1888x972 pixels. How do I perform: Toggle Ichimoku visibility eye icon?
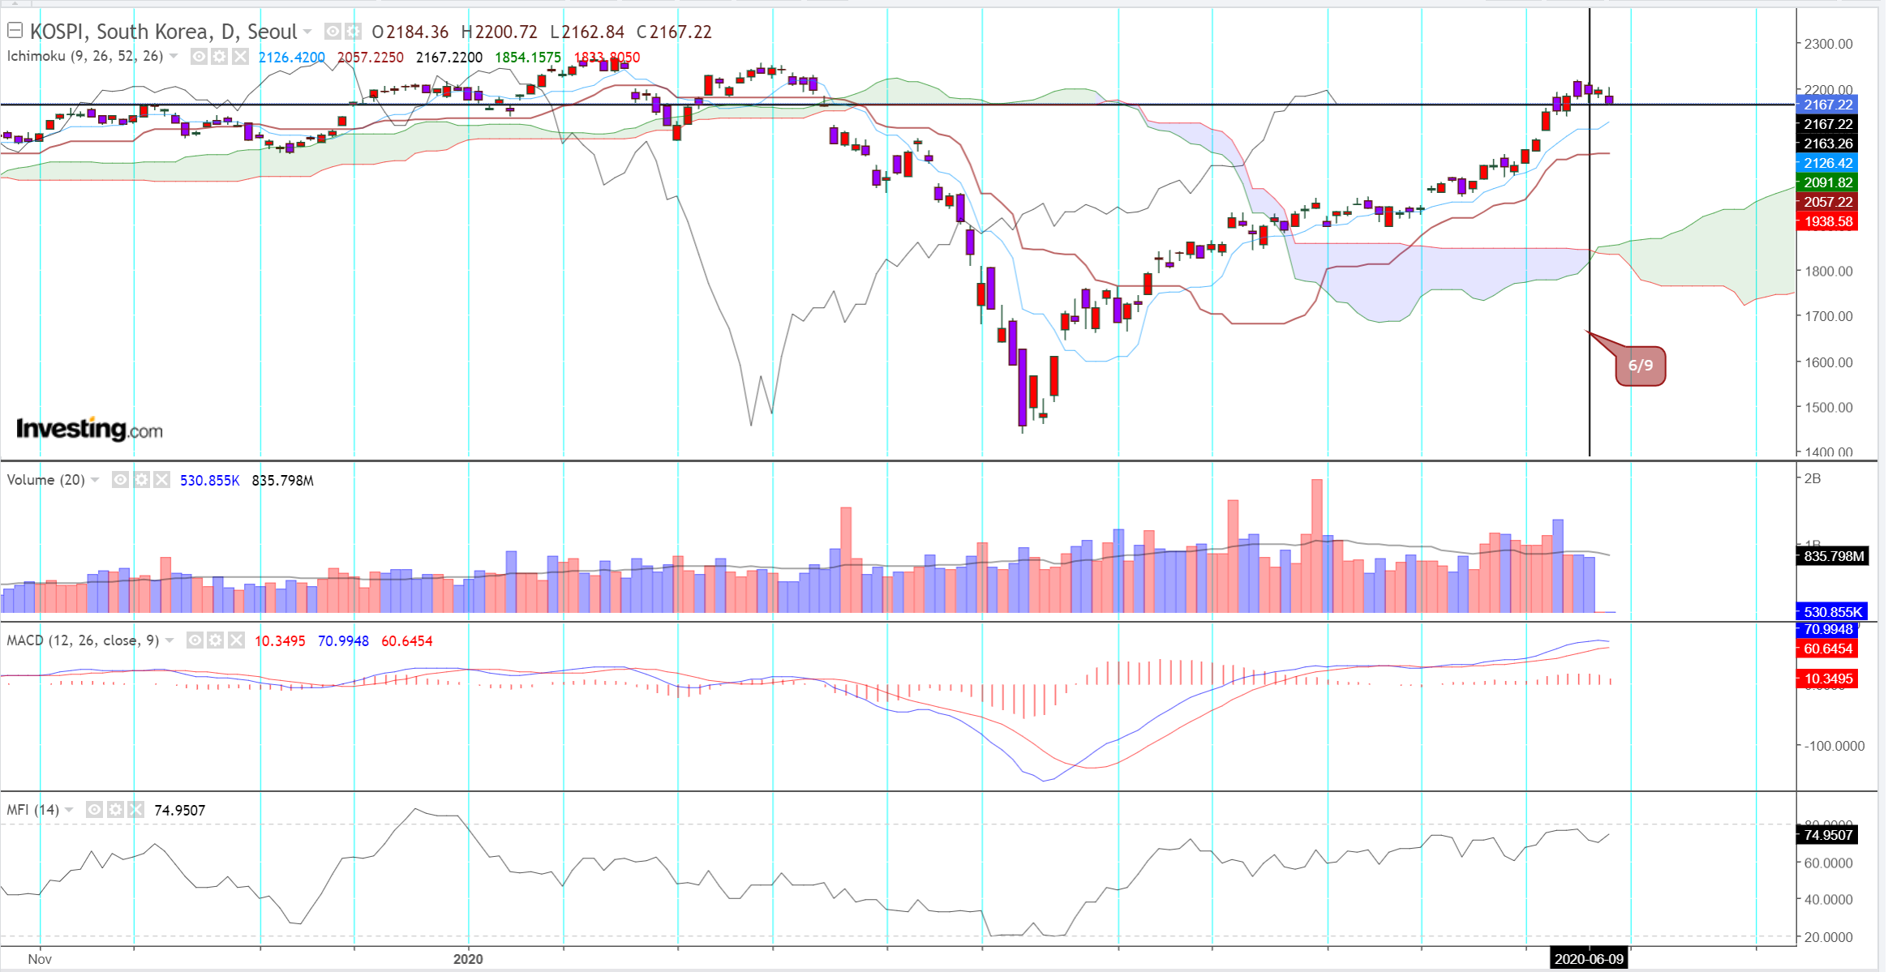(x=199, y=57)
